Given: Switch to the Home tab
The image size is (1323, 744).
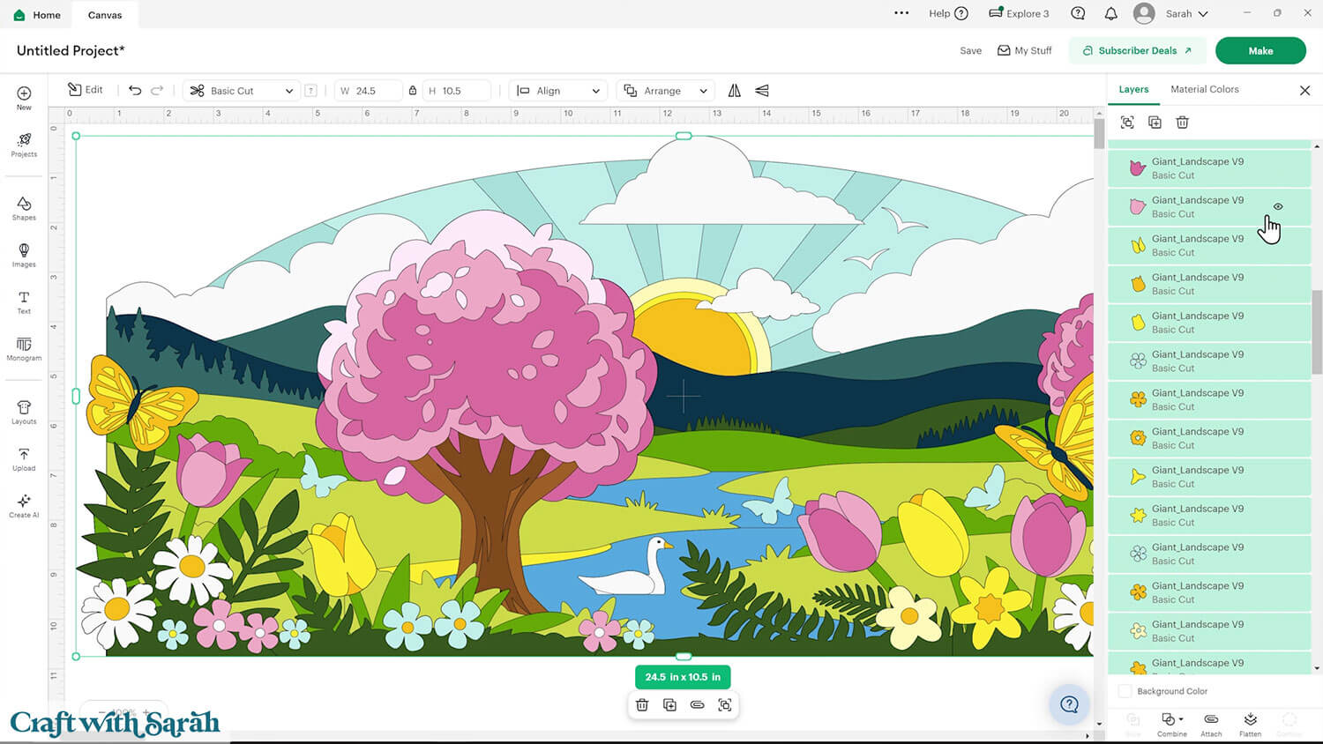Looking at the screenshot, I should (x=37, y=15).
